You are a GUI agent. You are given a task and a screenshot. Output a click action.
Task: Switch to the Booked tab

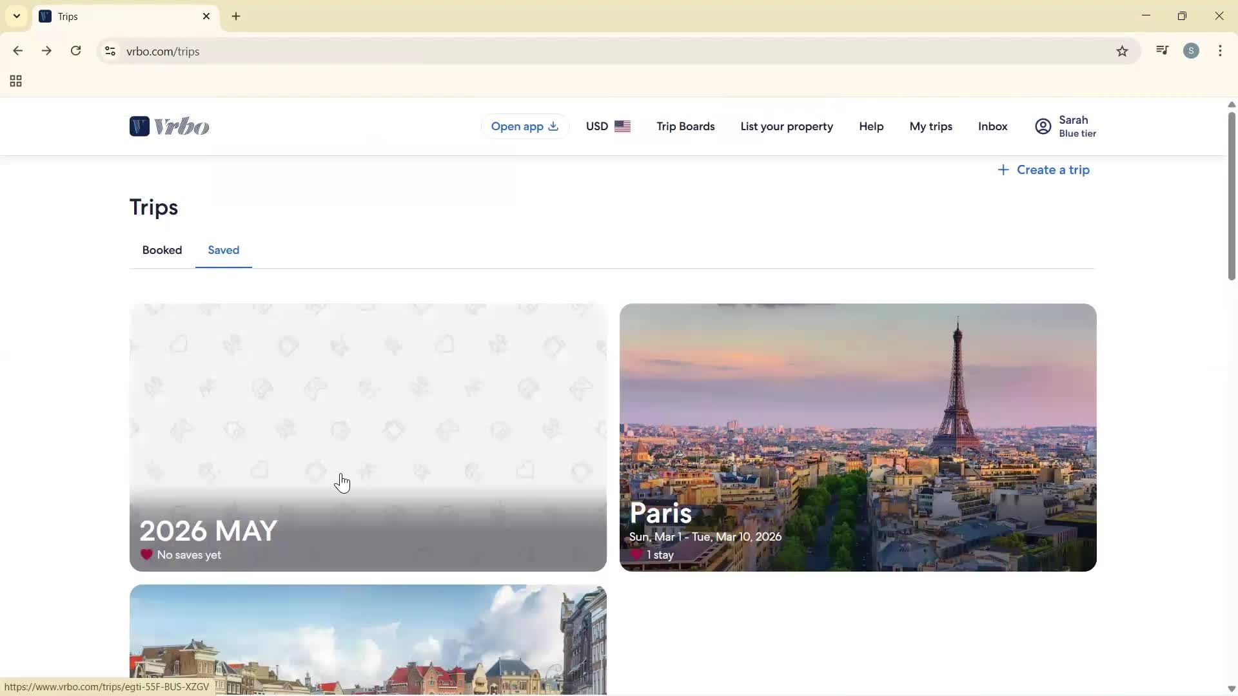[x=162, y=250]
